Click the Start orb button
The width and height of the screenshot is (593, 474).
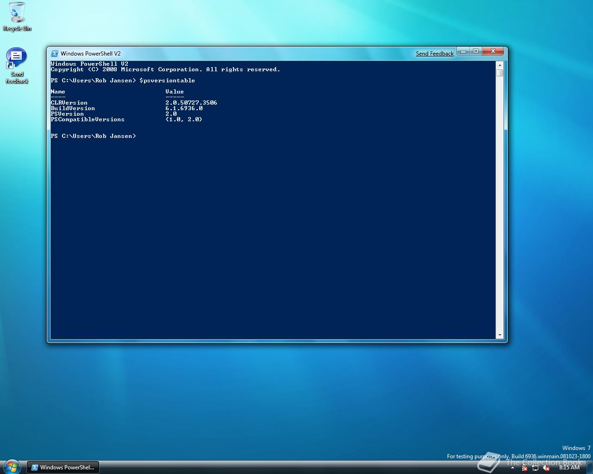tap(12, 467)
